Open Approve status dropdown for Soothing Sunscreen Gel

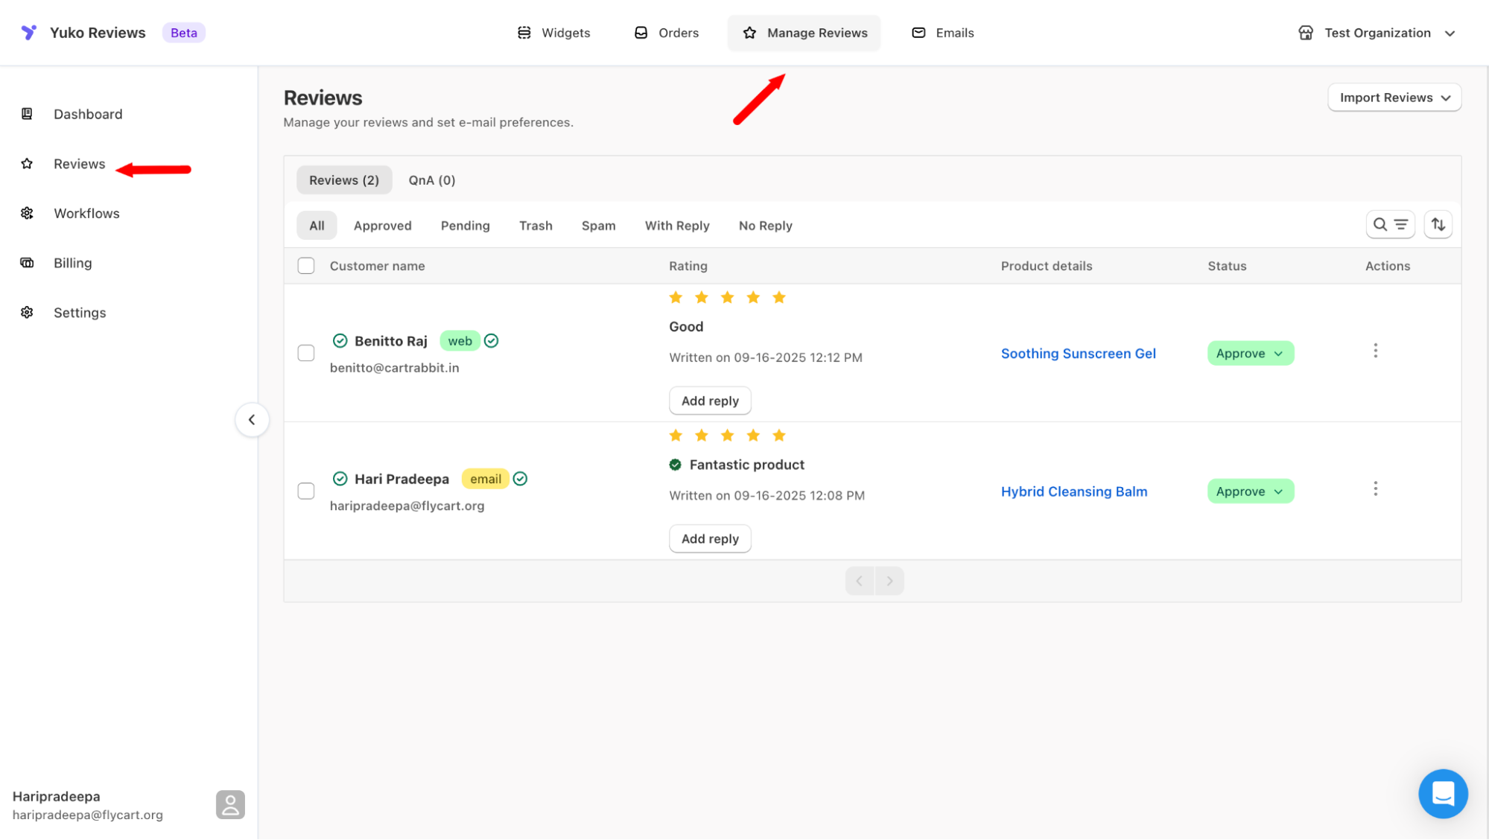[x=1250, y=354]
